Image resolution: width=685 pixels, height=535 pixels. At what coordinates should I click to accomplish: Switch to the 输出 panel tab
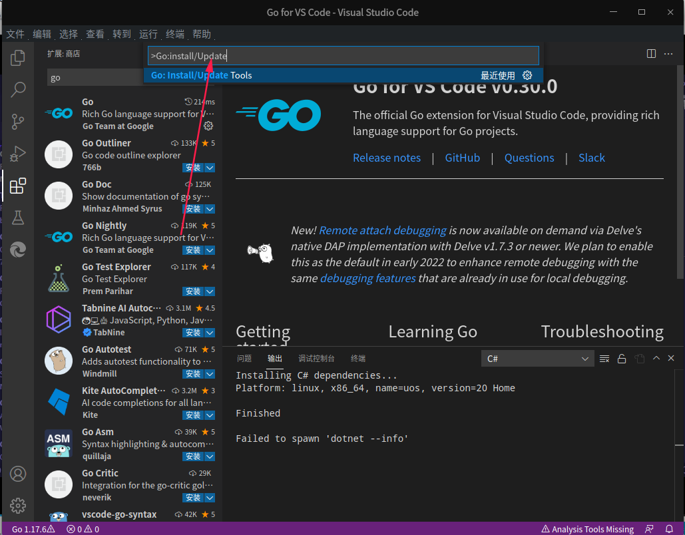[x=275, y=359]
